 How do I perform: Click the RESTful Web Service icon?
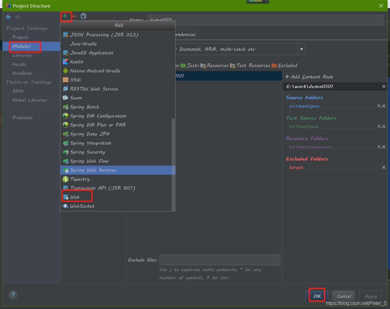(x=65, y=89)
